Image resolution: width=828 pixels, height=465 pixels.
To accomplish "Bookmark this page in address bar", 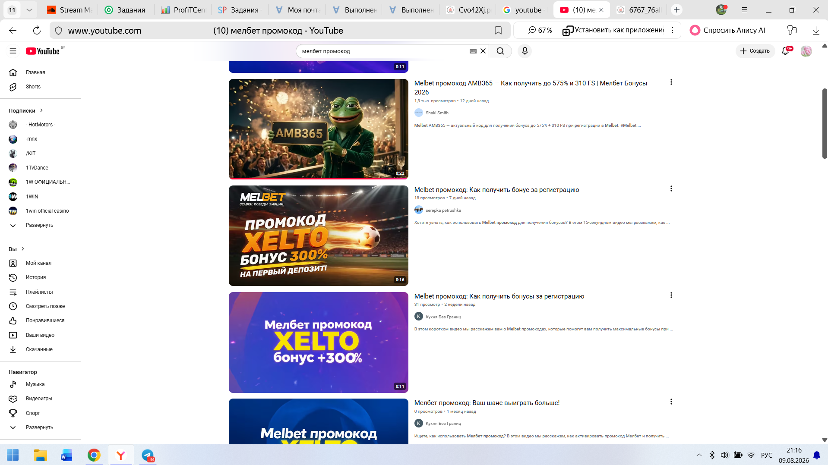I will point(498,30).
